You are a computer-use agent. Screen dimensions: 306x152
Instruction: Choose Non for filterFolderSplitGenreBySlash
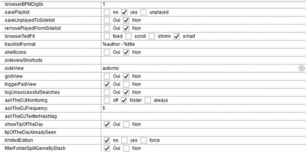126,148
